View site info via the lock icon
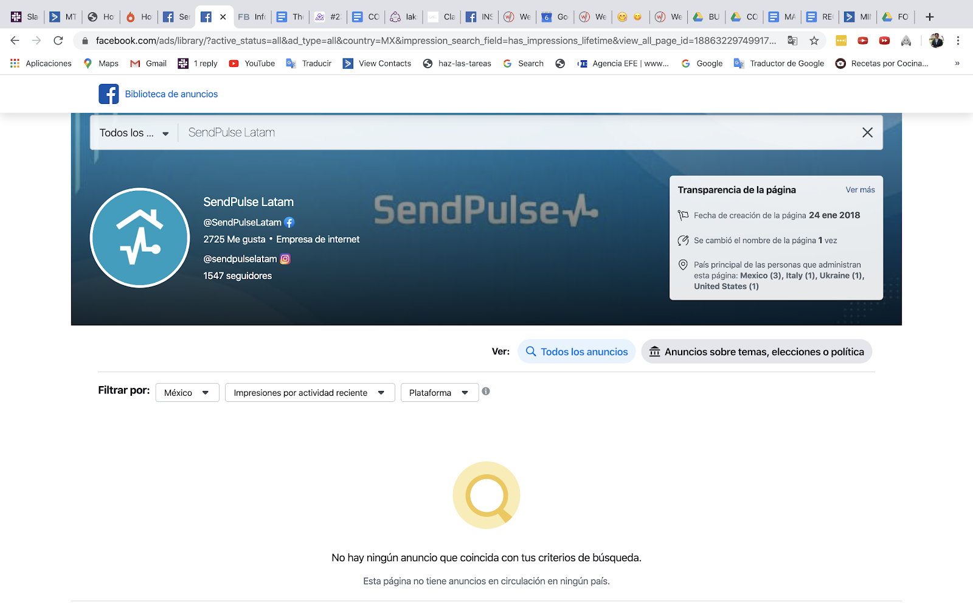 (x=85, y=41)
